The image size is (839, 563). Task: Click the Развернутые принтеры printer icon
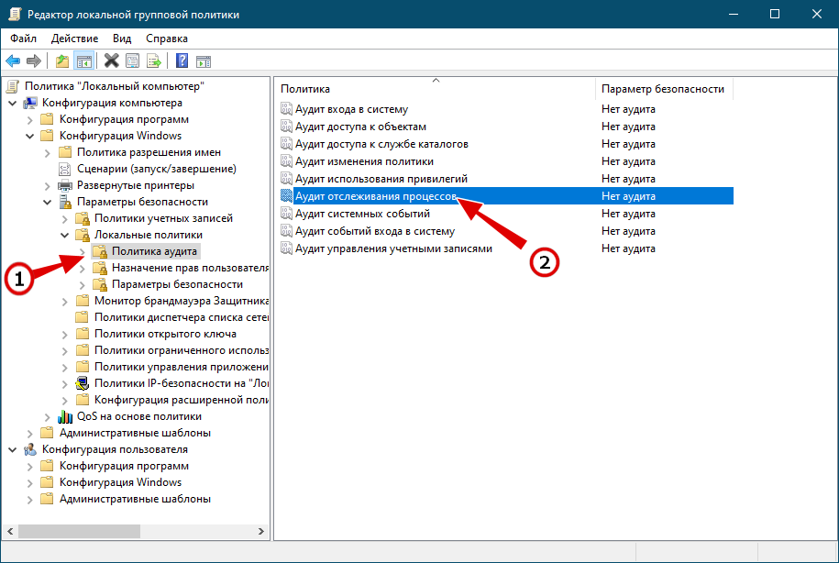pos(65,186)
